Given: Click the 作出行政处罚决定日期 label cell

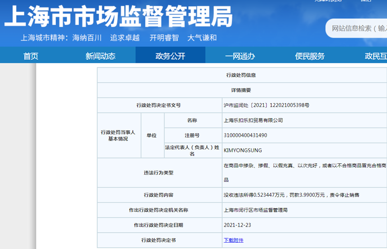Looking at the screenshot, I should pyautogui.click(x=160, y=225).
